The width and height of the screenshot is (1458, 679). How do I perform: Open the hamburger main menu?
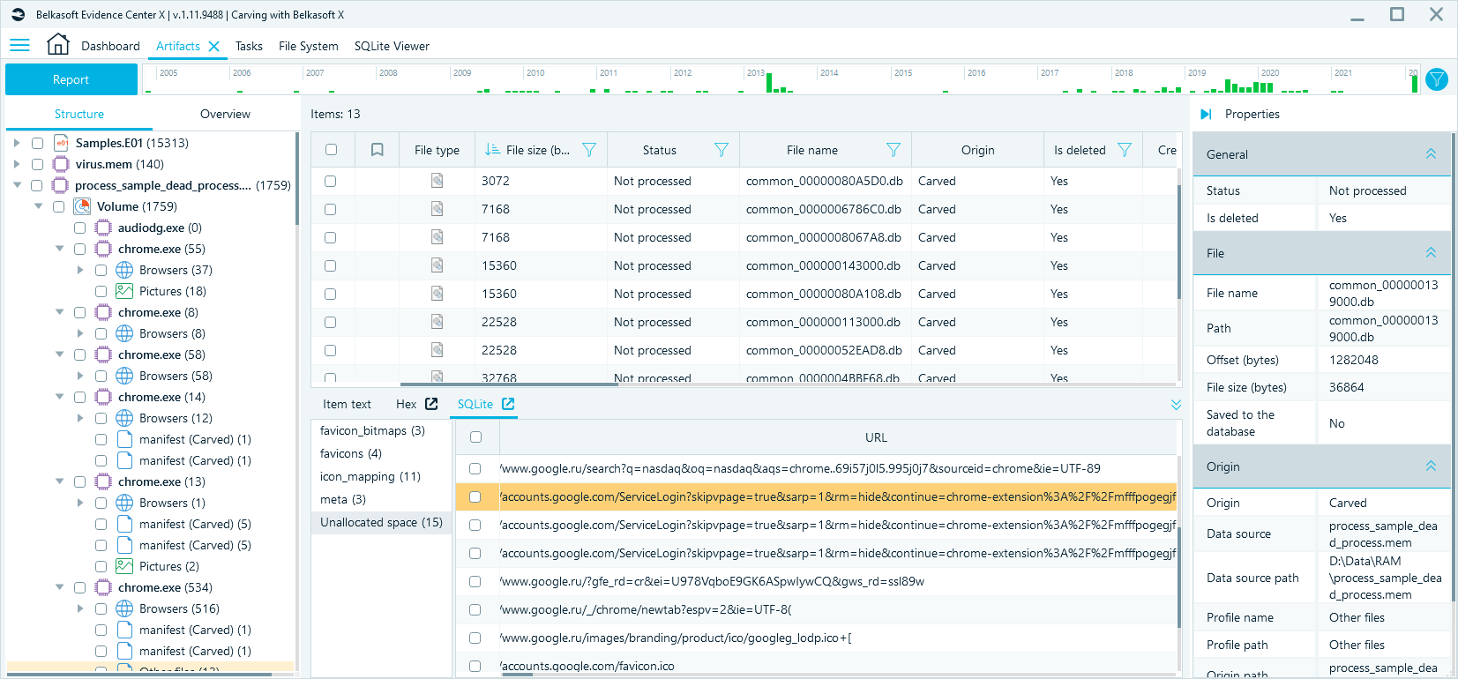click(19, 46)
